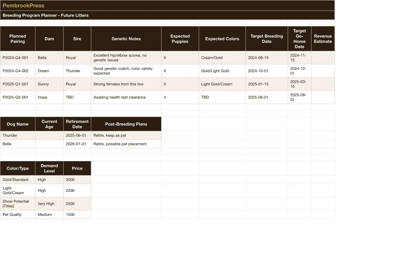Select the price 2000
The height and width of the screenshot is (264, 410).
(77, 180)
